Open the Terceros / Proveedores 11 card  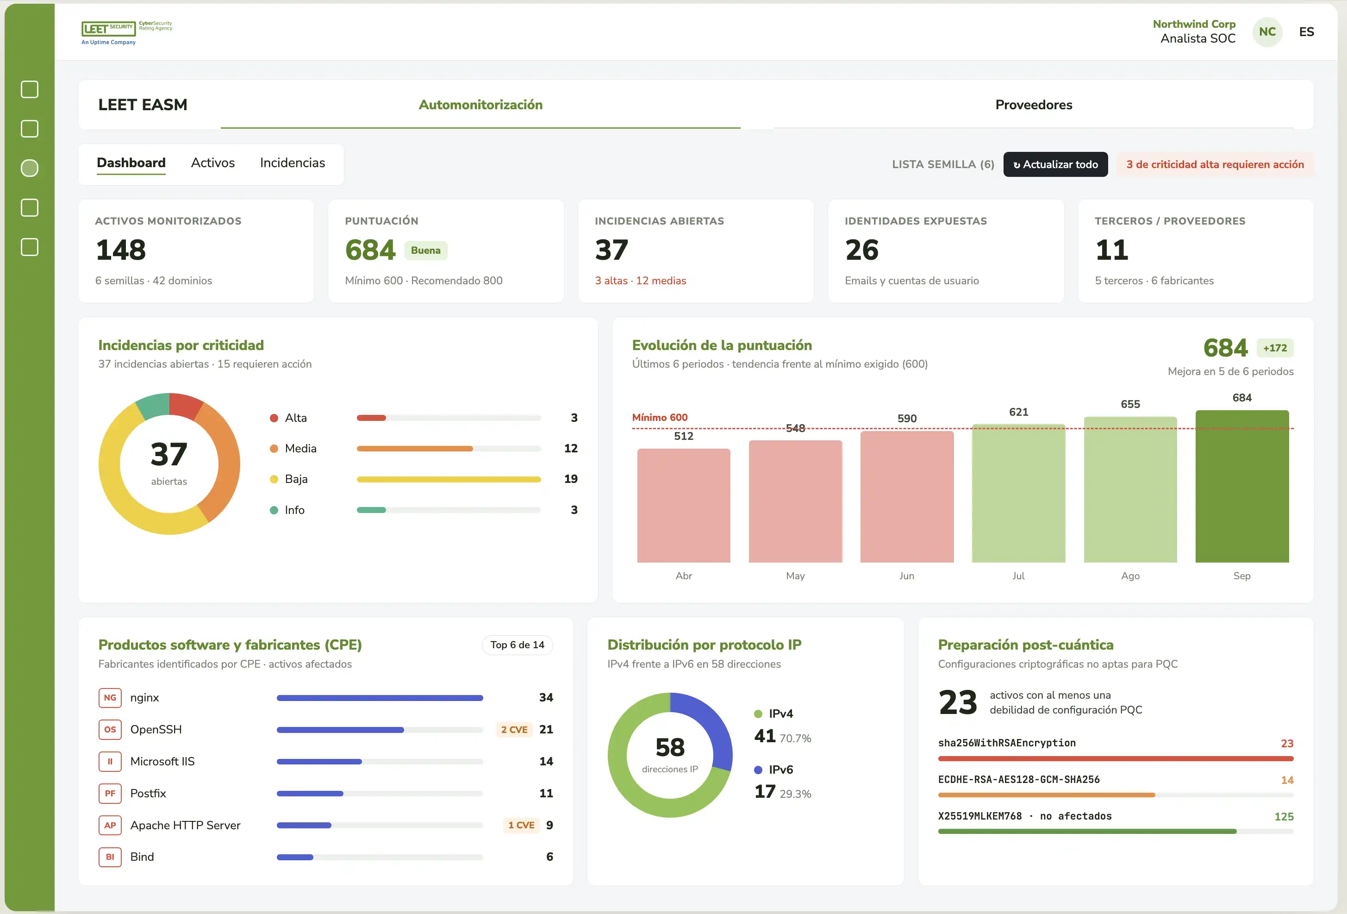click(x=1196, y=251)
